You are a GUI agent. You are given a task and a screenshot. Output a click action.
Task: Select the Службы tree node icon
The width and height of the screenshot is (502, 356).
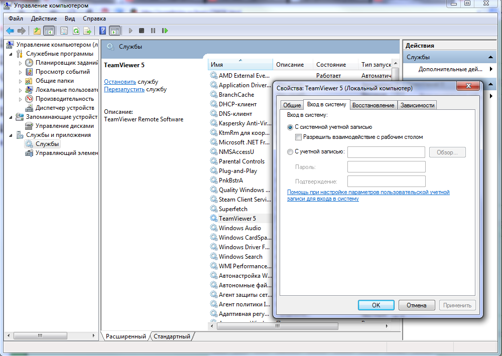pos(29,144)
